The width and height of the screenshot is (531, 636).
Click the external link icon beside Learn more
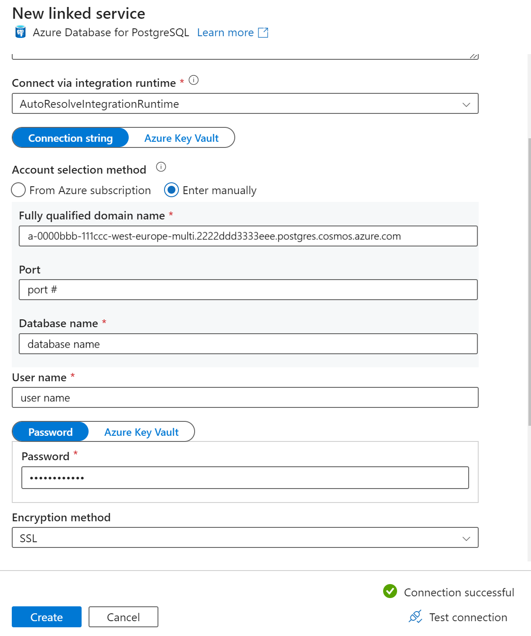coord(263,32)
